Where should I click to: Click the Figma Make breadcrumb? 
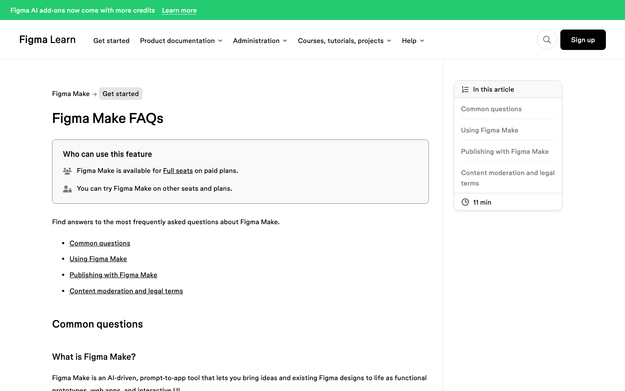pos(71,93)
